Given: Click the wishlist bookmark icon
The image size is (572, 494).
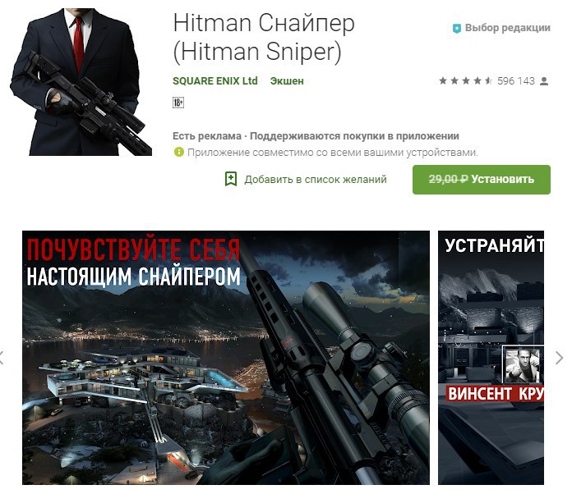Looking at the screenshot, I should [231, 179].
